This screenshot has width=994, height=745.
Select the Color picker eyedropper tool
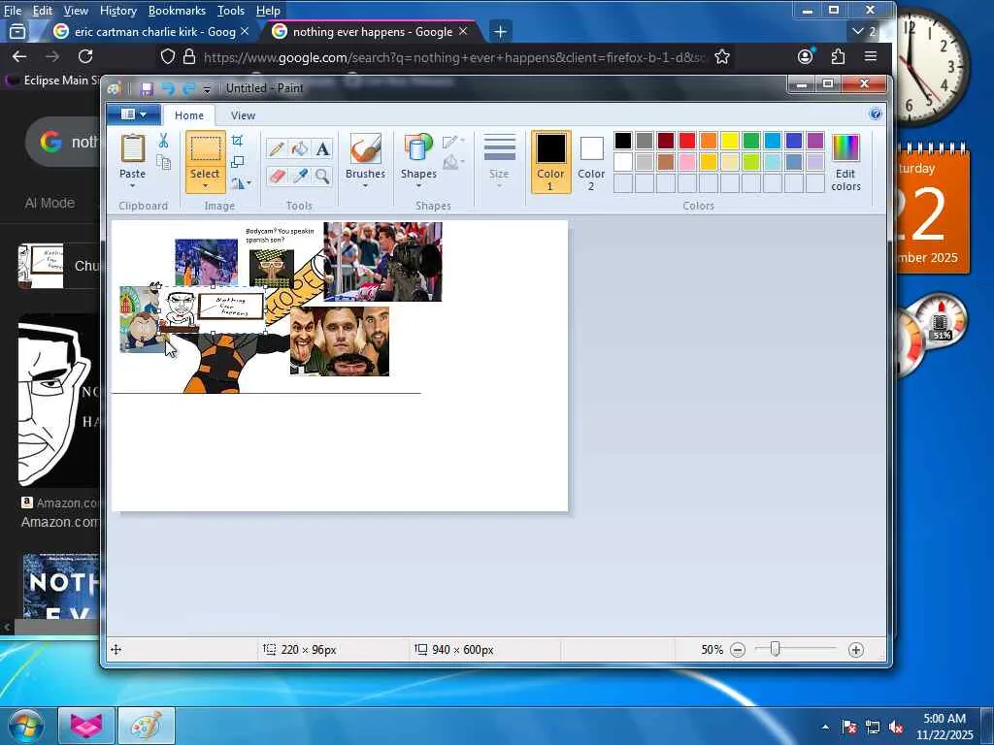click(299, 176)
